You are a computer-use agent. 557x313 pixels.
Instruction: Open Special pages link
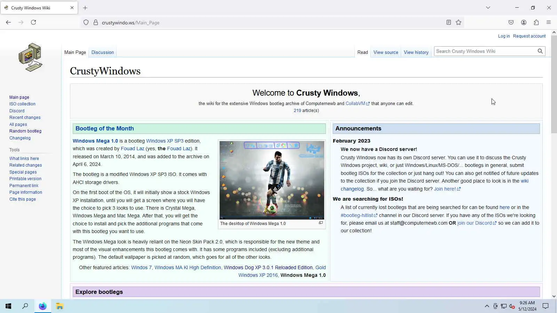23,172
